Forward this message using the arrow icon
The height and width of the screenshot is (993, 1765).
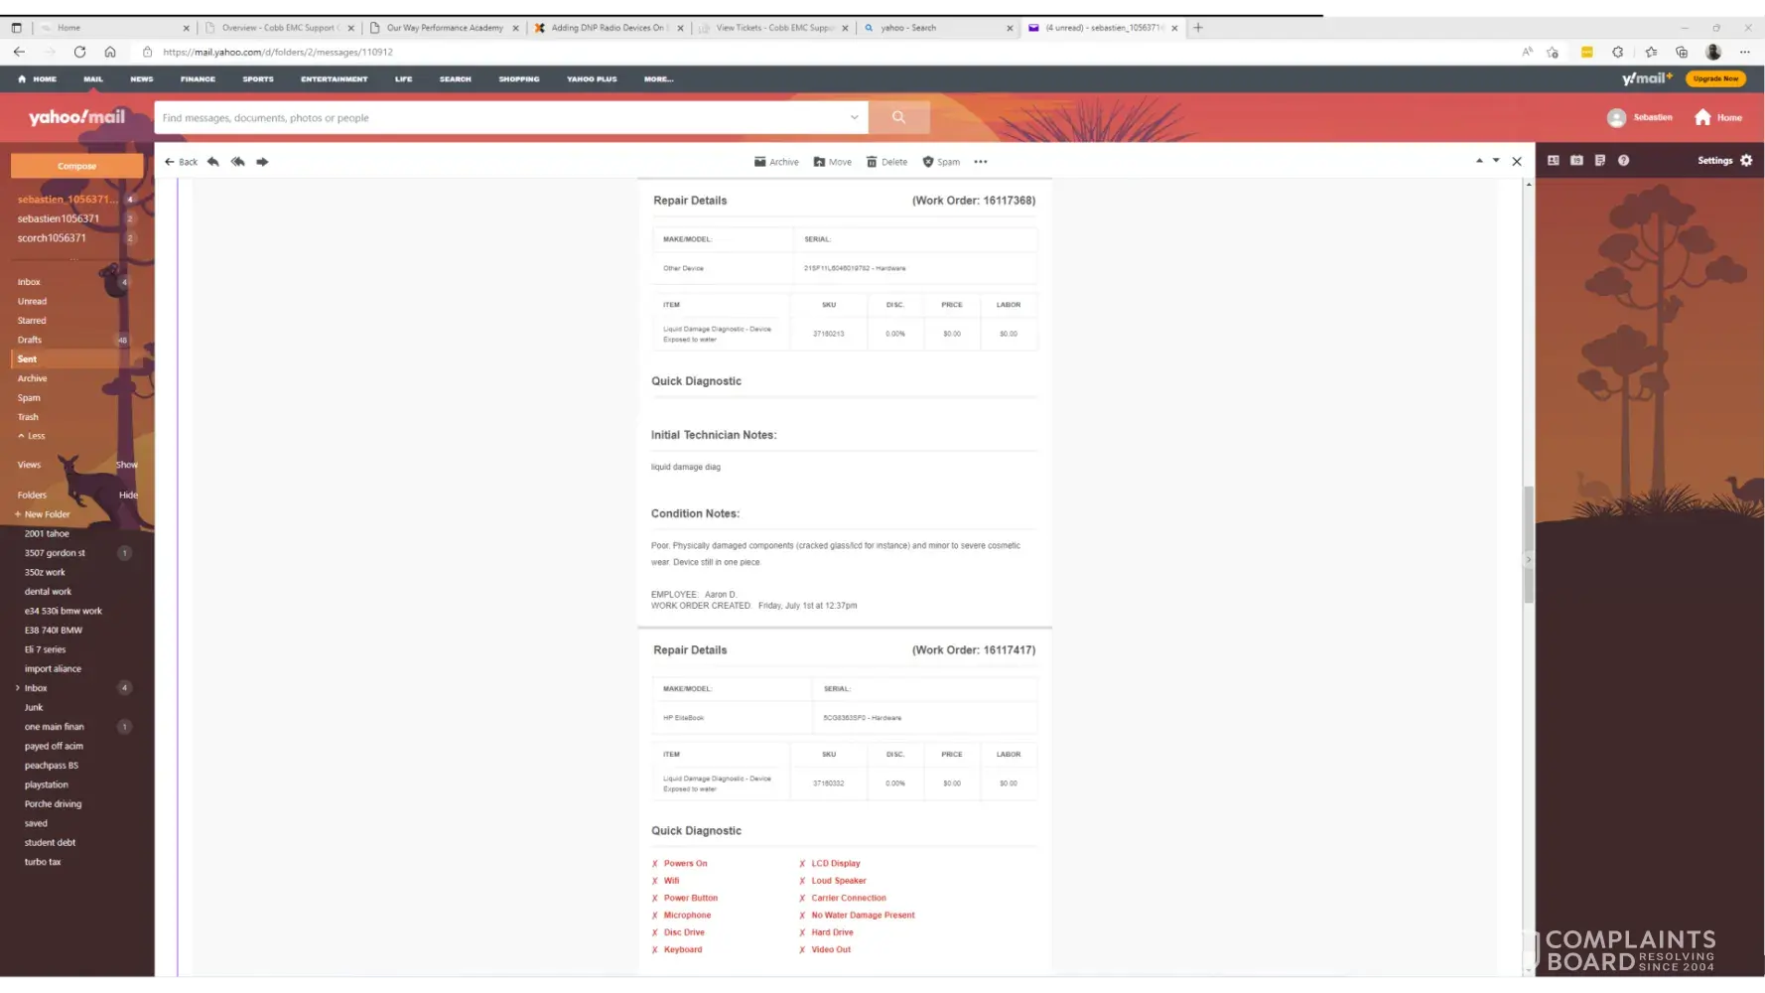(x=262, y=162)
